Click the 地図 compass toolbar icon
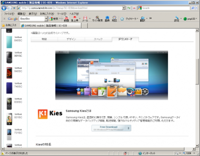 pyautogui.click(x=114, y=19)
